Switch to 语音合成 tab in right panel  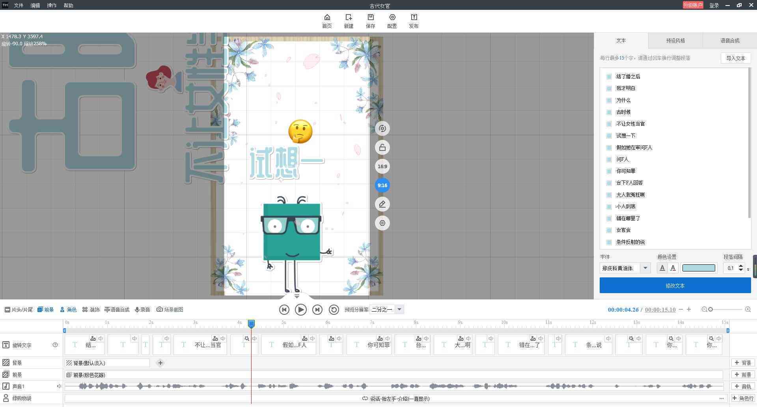(730, 41)
